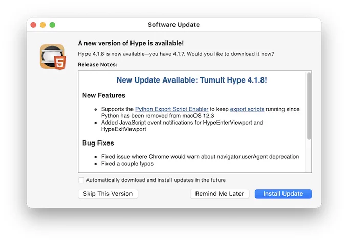Open the Python Export Script Enabler link
348x243 pixels.
pyautogui.click(x=171, y=109)
